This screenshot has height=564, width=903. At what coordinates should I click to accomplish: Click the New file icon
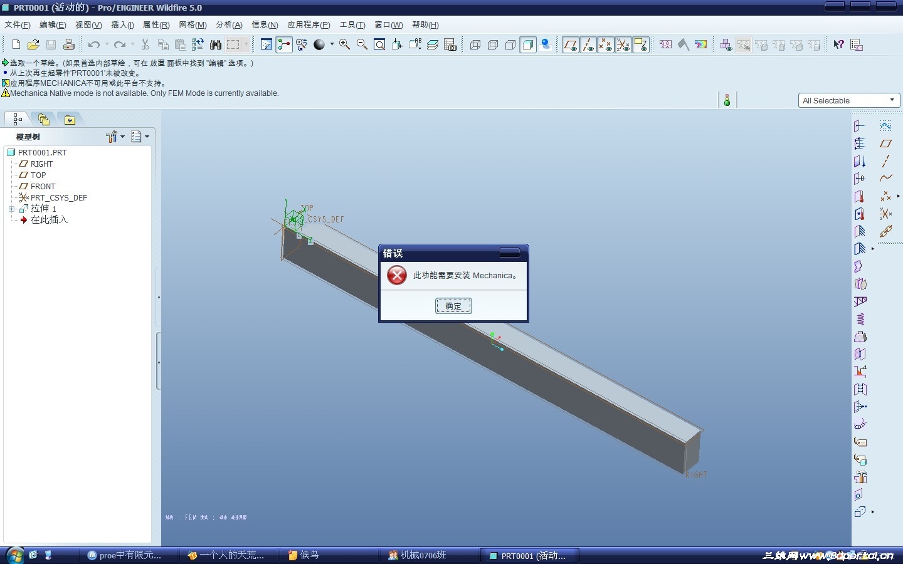[x=16, y=44]
